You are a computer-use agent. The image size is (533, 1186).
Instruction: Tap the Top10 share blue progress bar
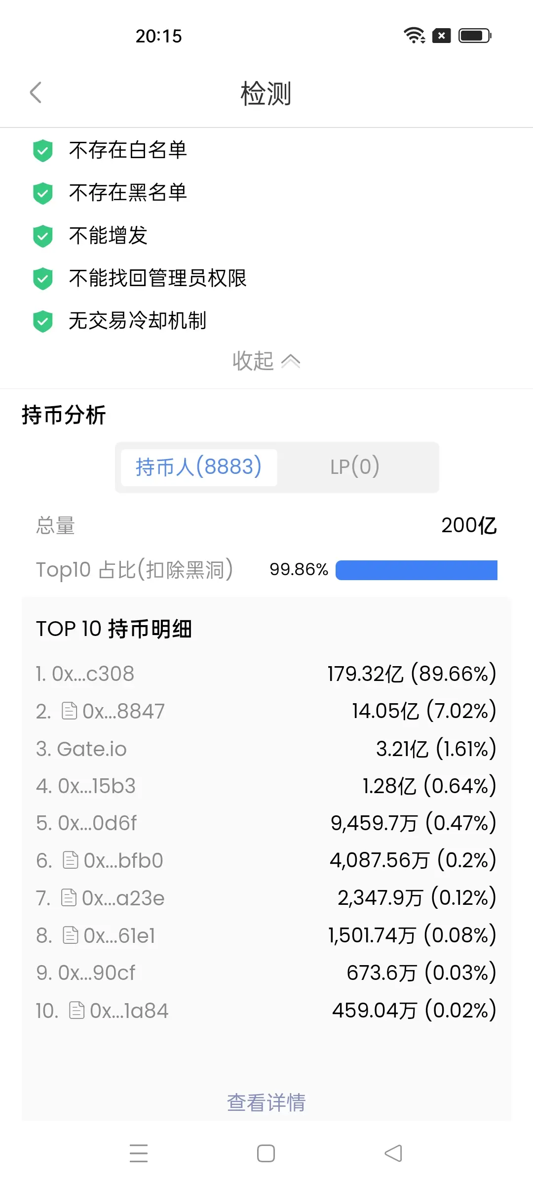pyautogui.click(x=417, y=570)
